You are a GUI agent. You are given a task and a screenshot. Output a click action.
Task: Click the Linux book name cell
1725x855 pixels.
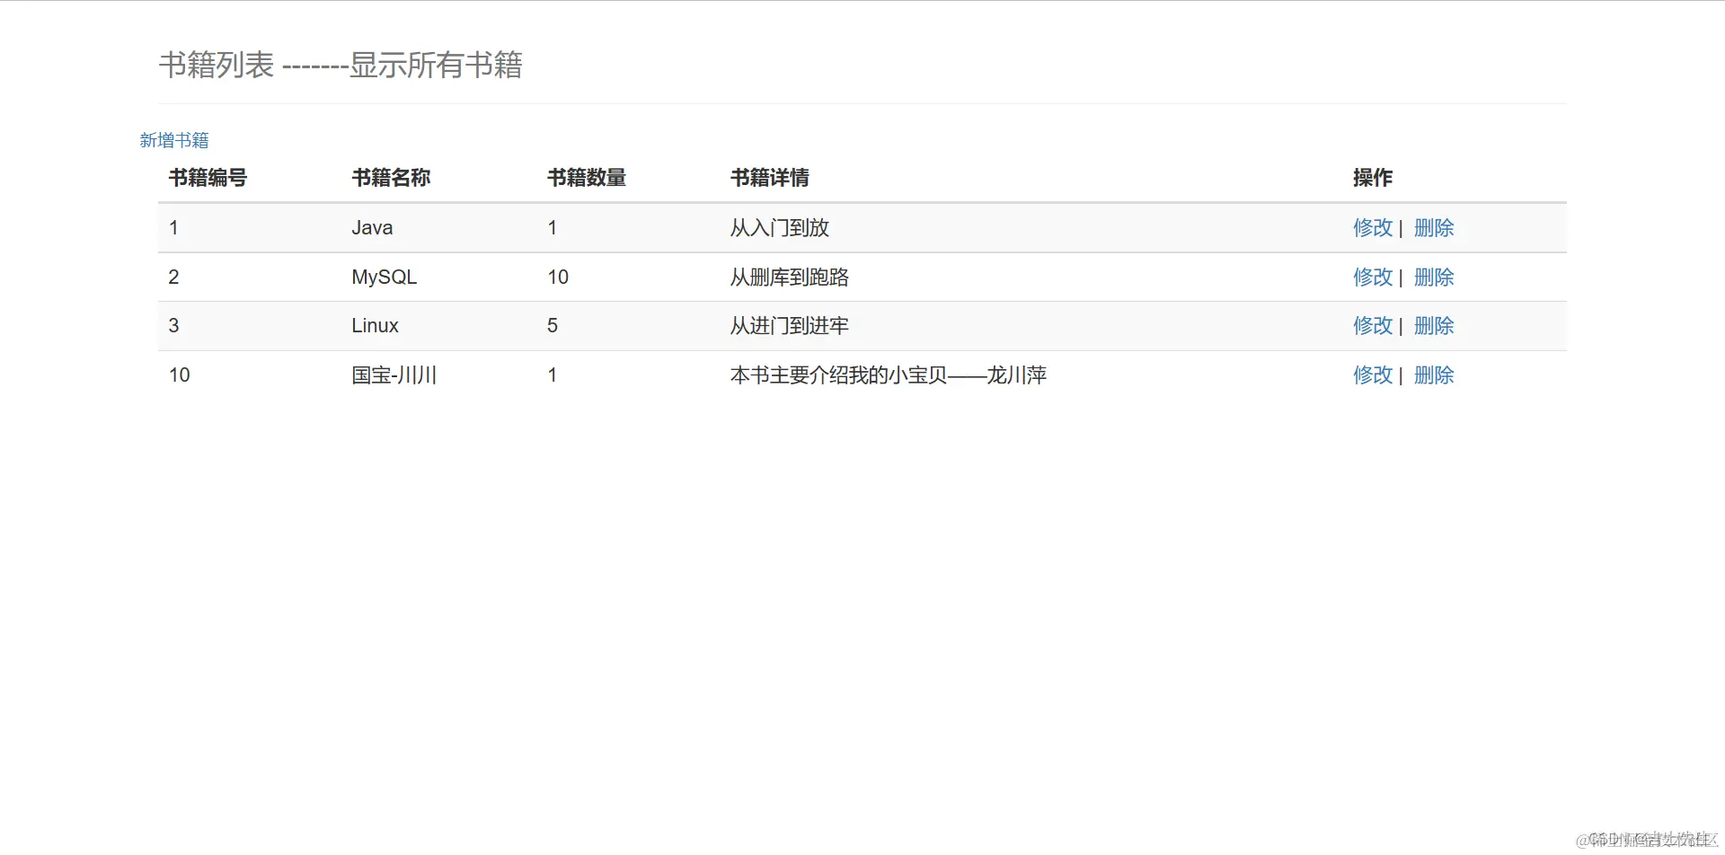(375, 326)
